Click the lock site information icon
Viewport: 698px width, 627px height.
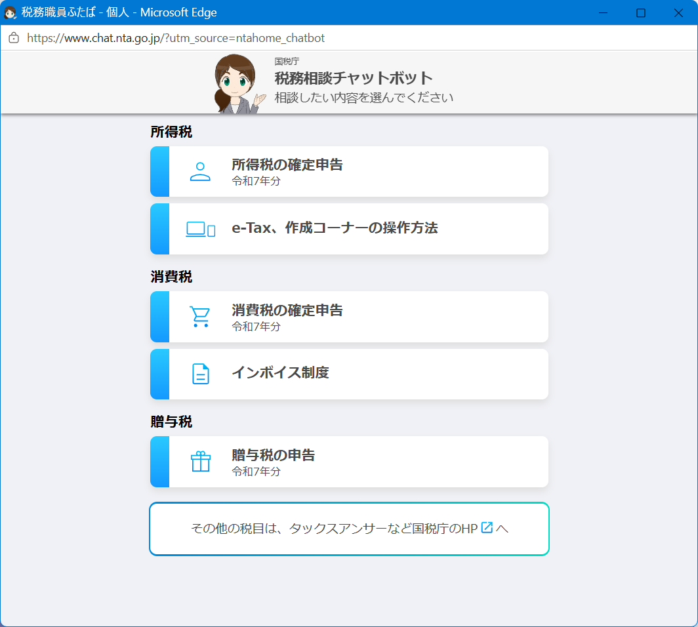(x=14, y=38)
